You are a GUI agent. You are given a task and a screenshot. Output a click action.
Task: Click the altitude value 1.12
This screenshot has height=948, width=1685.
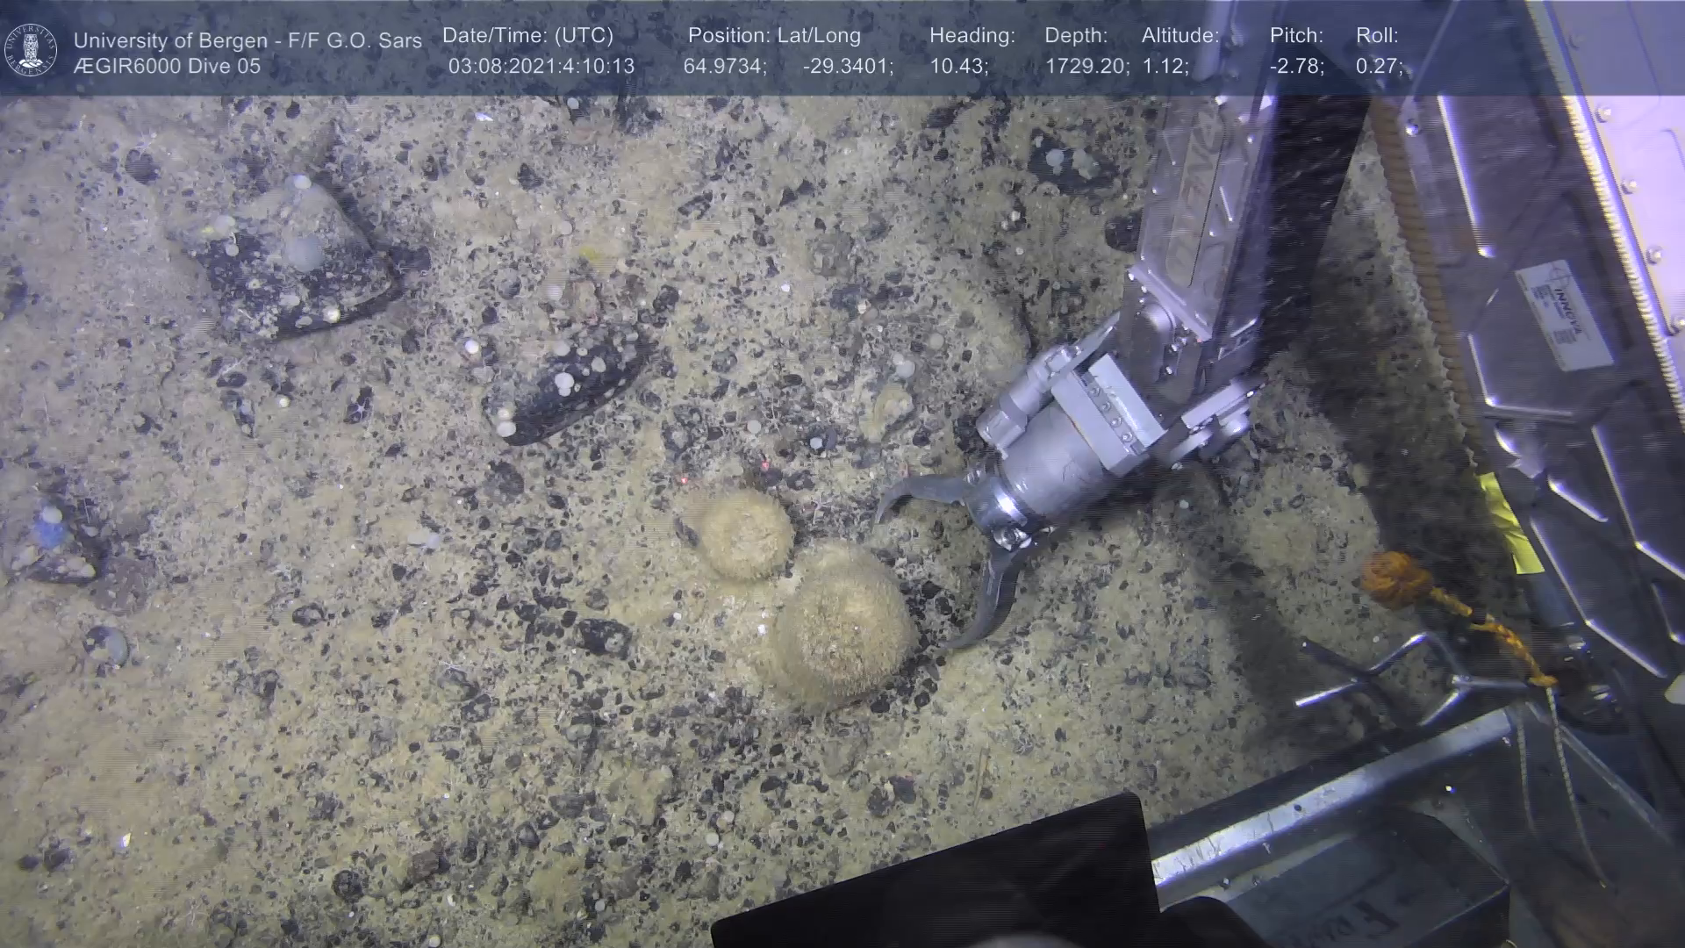(x=1165, y=67)
